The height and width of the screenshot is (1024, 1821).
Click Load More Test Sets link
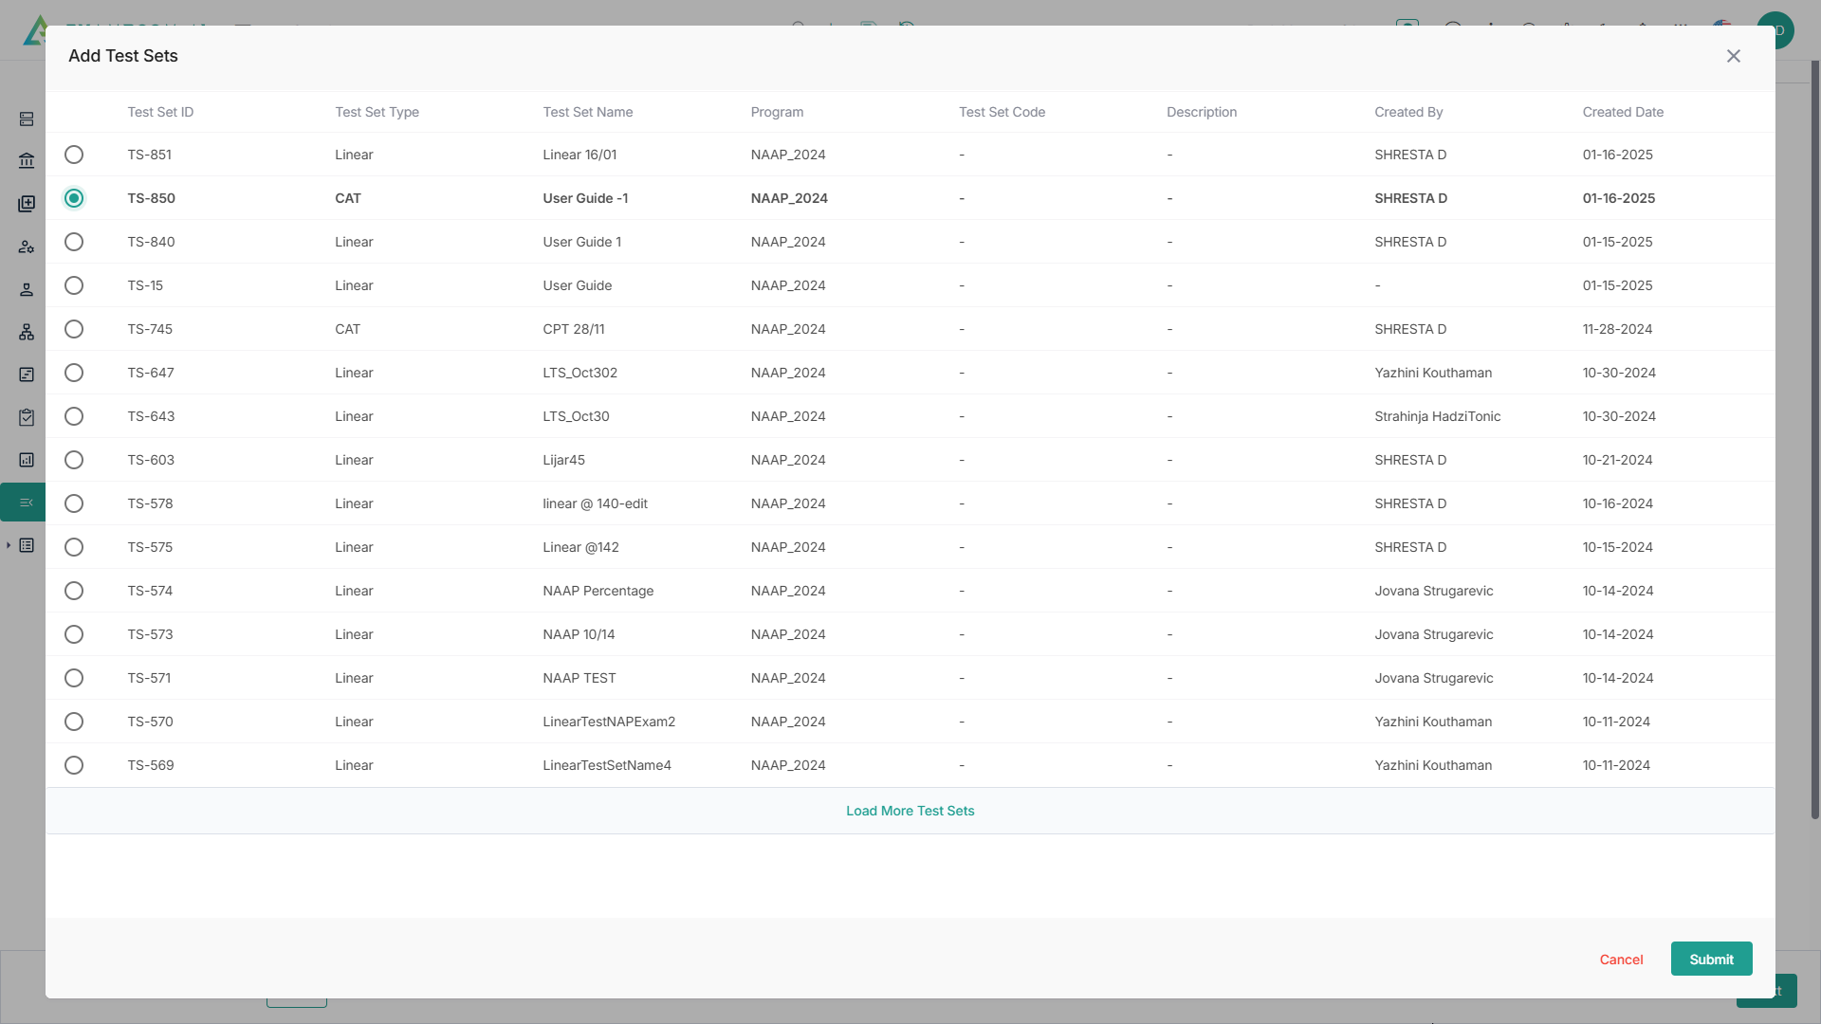(910, 811)
